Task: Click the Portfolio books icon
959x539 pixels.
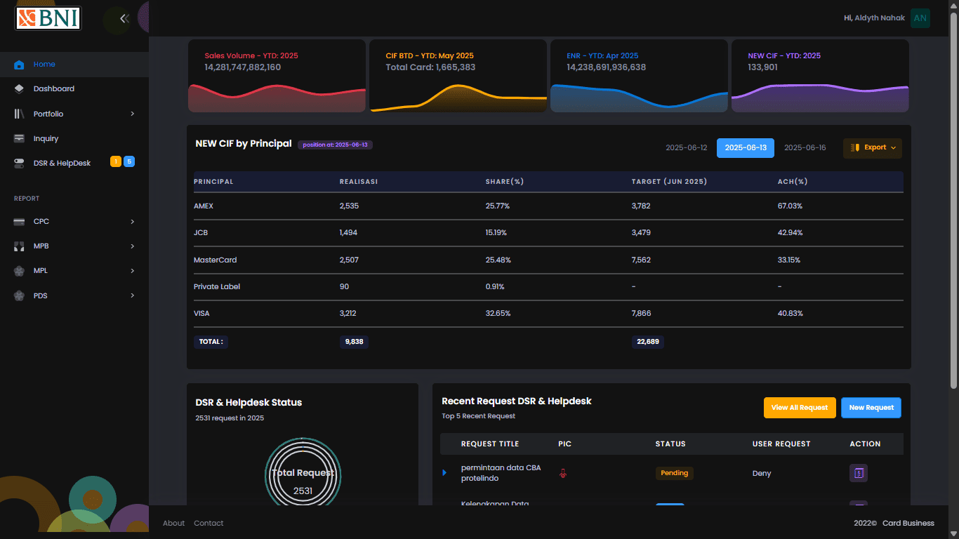Action: [19, 114]
